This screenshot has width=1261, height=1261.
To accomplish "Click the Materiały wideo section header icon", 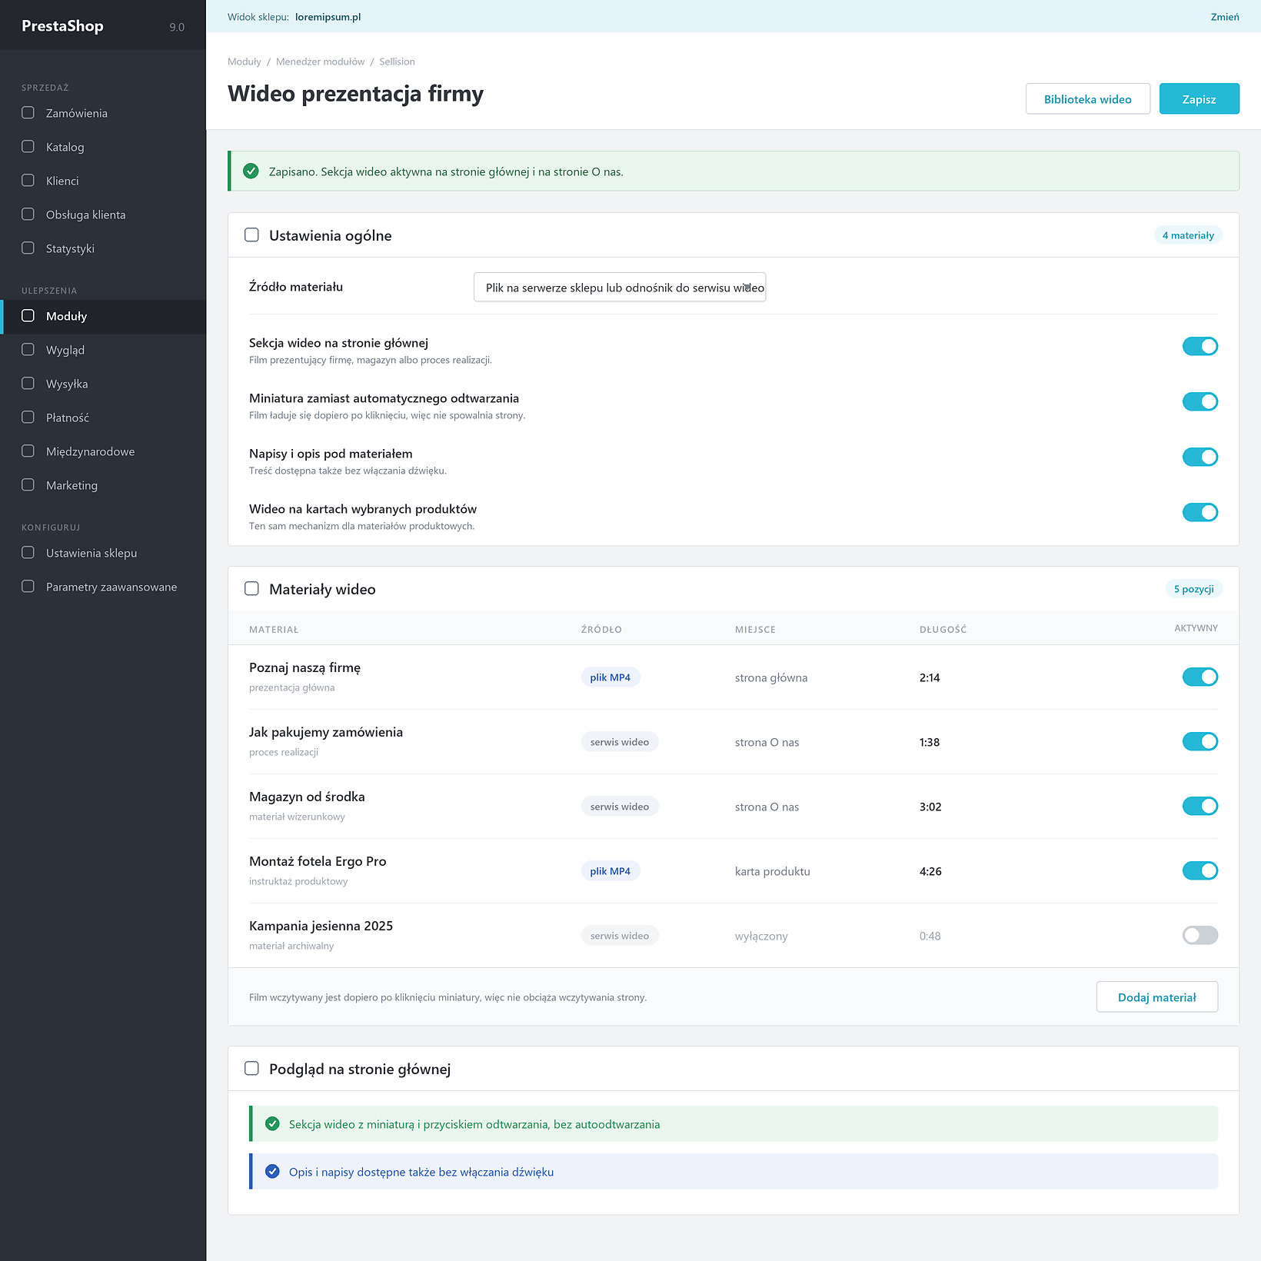I will click(251, 589).
